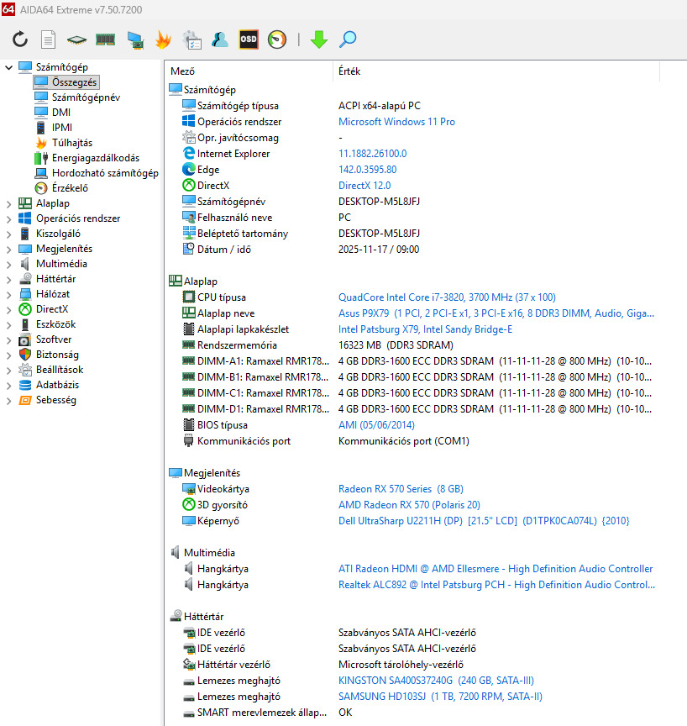Select the DIMM-D1 Ramaxel row
Image resolution: width=687 pixels, height=726 pixels.
(417, 409)
